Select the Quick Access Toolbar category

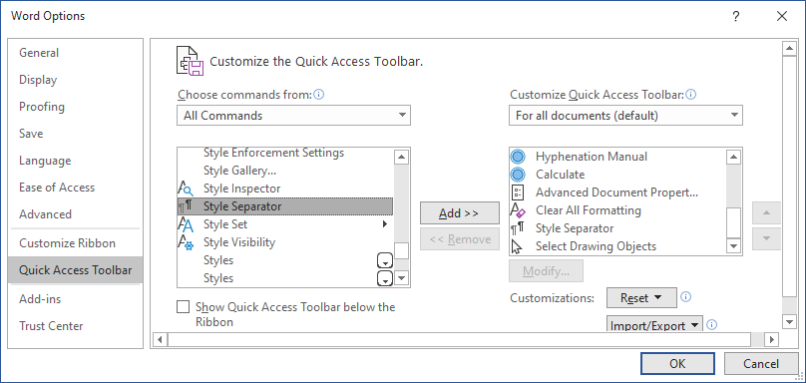coord(75,270)
